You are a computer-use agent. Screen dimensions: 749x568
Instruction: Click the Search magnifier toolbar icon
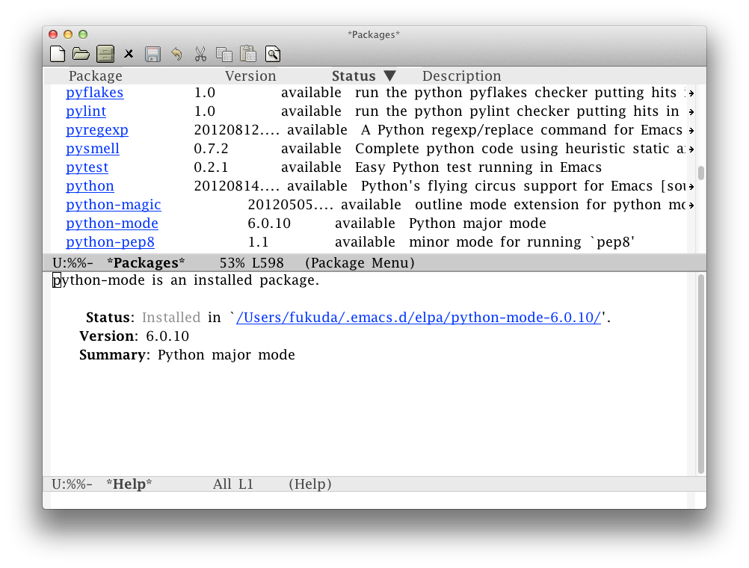point(273,54)
